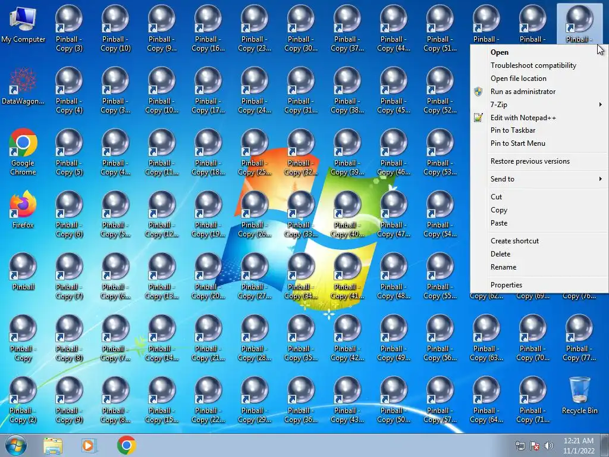Click the network tray icon
Viewport: 609px width, 457px height.
tap(520, 446)
